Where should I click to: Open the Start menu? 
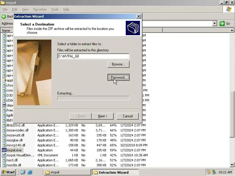pos(8,172)
